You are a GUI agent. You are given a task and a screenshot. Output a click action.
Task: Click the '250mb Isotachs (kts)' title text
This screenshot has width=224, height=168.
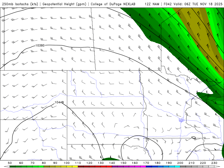20,4
